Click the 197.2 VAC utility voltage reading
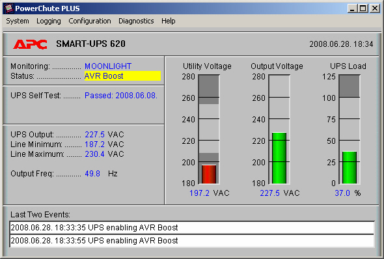Viewport: 384px width, 259px height. pos(210,193)
